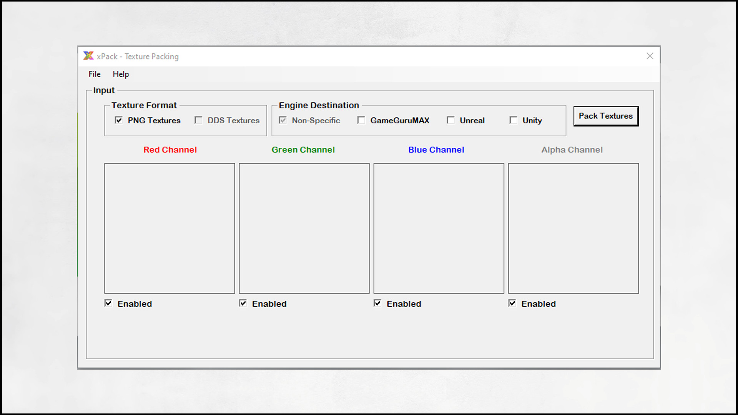Click the Blue Channel label

point(436,150)
